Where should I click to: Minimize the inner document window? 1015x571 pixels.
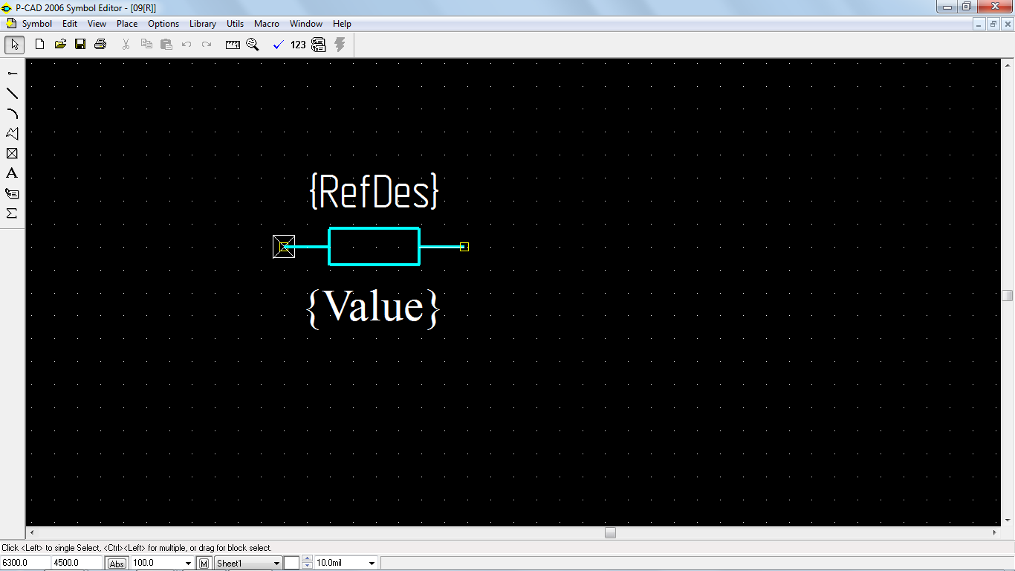point(980,24)
